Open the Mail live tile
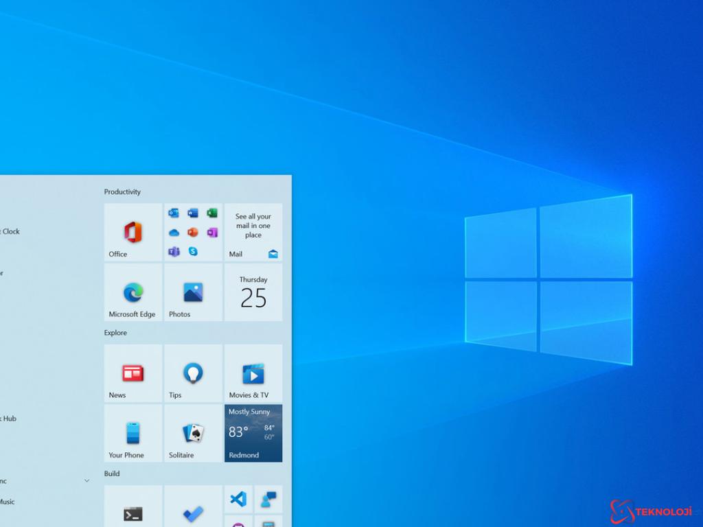 pyautogui.click(x=253, y=232)
